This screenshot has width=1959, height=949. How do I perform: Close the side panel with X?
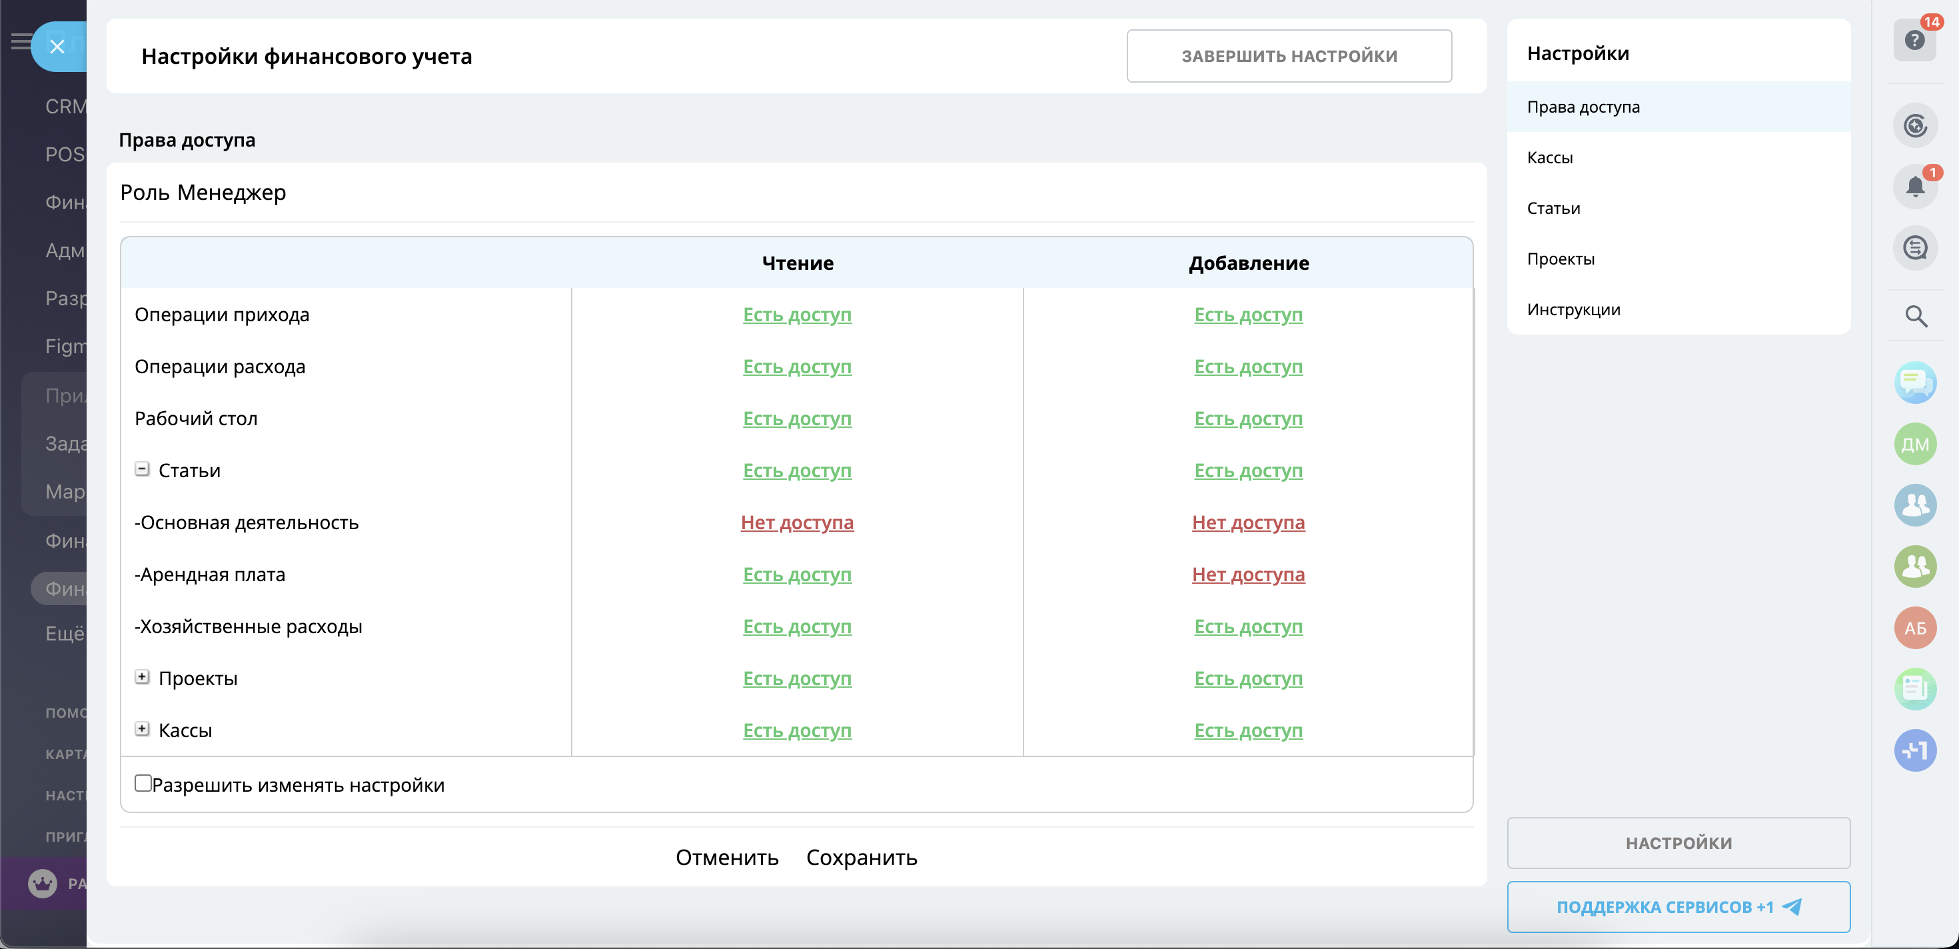57,47
